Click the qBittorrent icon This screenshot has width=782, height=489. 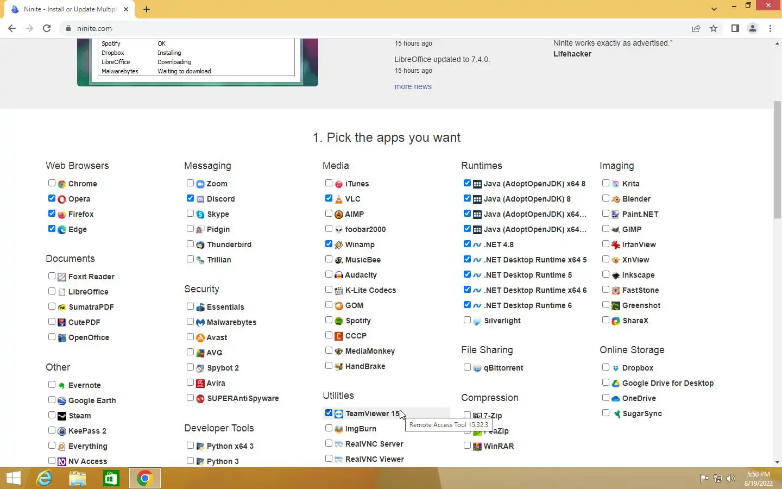[x=477, y=368]
